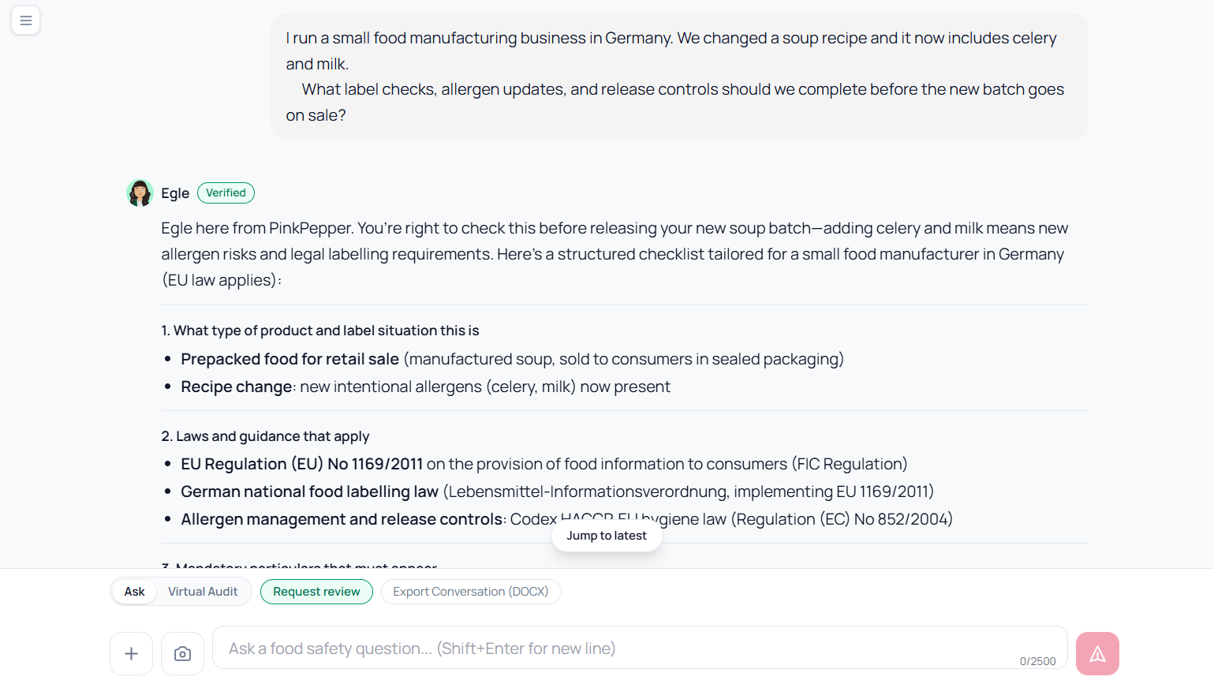Click the green Verified badge
1214x684 pixels.
[x=226, y=192]
